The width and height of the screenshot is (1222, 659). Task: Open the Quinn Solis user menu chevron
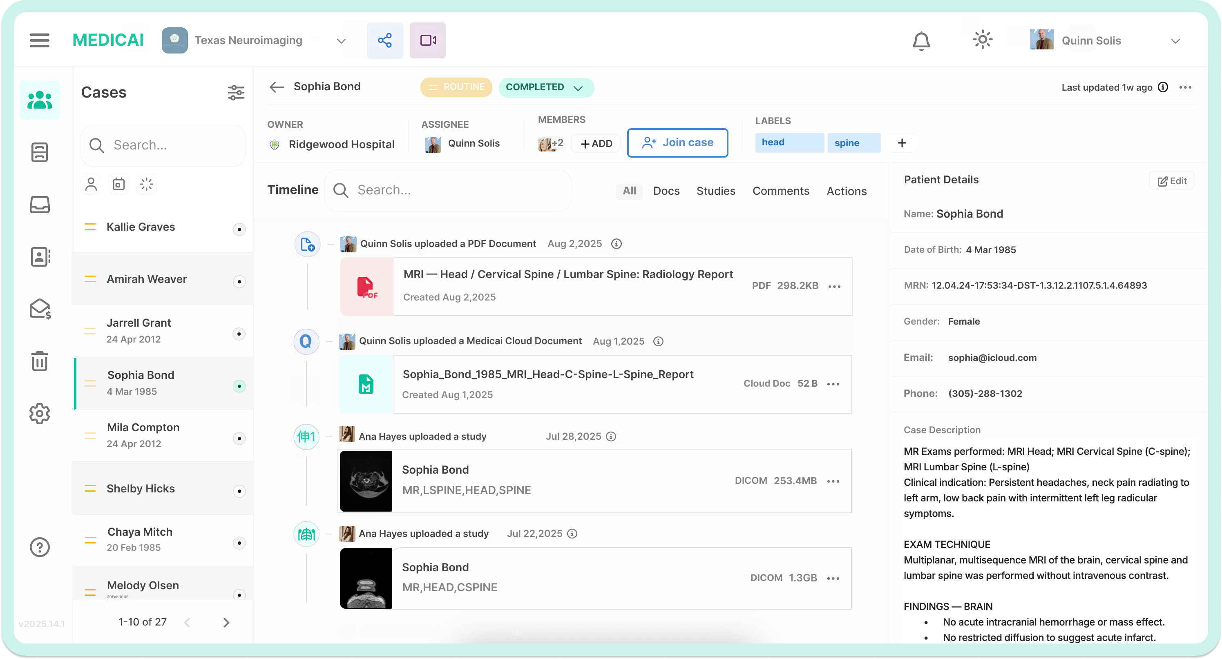click(x=1175, y=41)
